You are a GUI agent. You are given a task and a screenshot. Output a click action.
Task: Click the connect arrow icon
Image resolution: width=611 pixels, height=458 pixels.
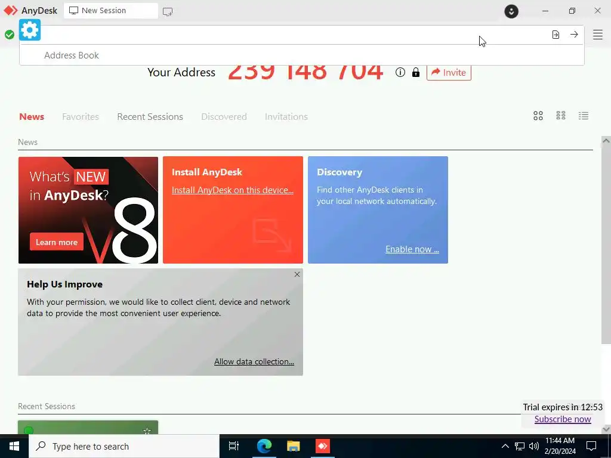pos(574,35)
